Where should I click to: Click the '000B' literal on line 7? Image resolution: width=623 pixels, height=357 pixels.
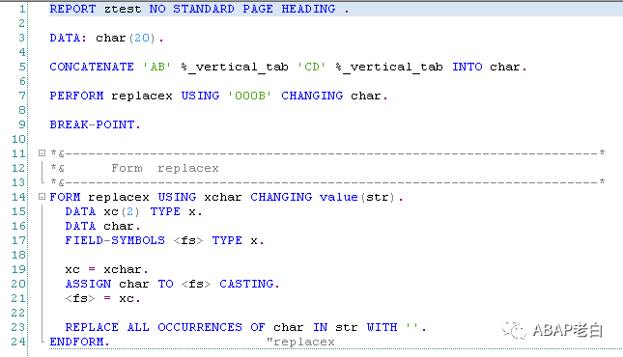coord(250,96)
